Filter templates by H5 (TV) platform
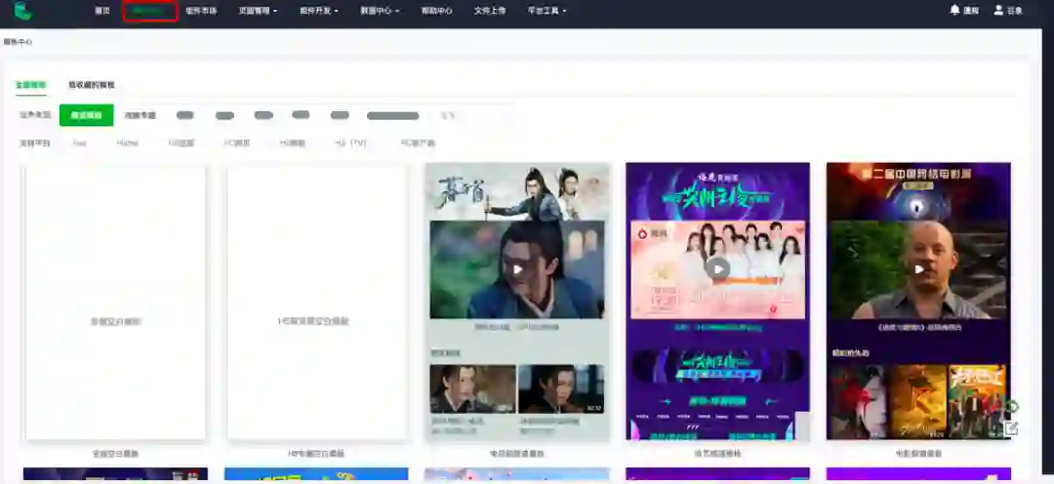 pos(351,143)
